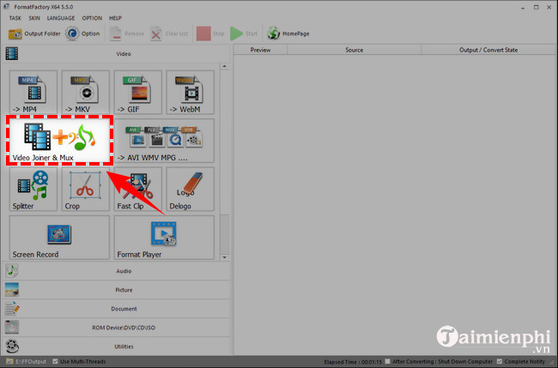The height and width of the screenshot is (368, 558).
Task: Toggle Complete Notify checkbox
Action: 500,361
